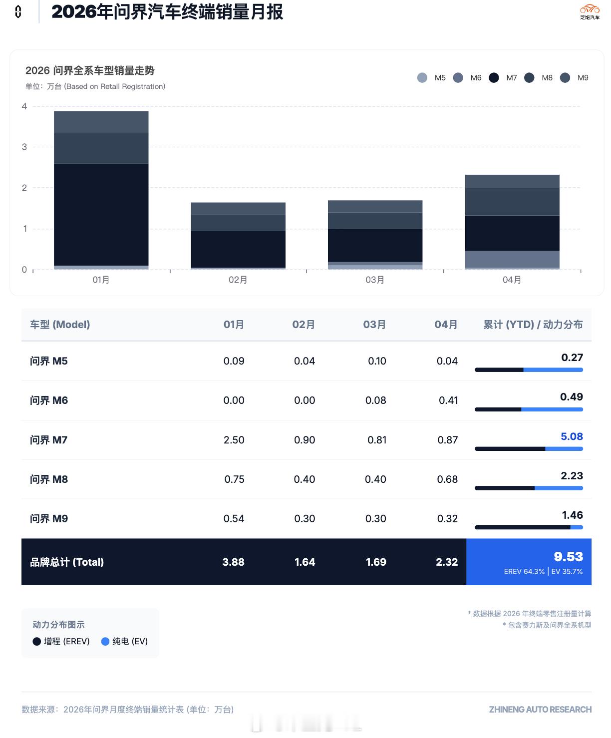Click M9 power distribution bar
The image size is (611, 738).
pos(529,528)
